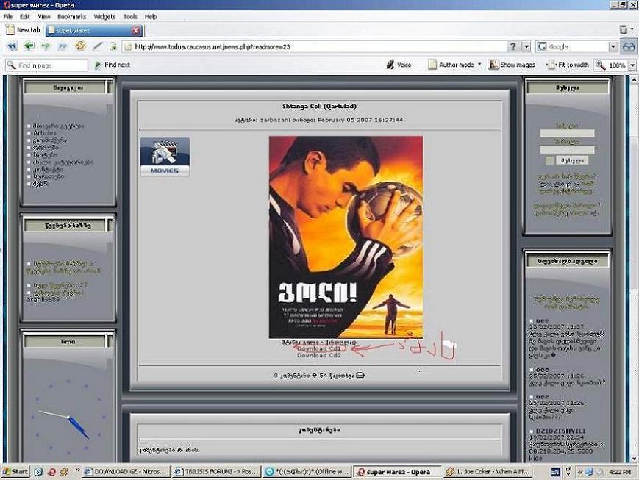Viewport: 639px width, 480px height.
Task: Click the password field in login panel
Action: 567,149
